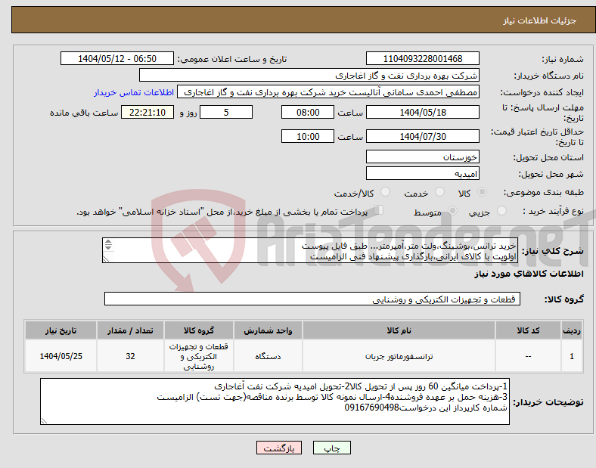This screenshot has width=596, height=468.
Task: Click the کد کالا column header
Action: [529, 330]
